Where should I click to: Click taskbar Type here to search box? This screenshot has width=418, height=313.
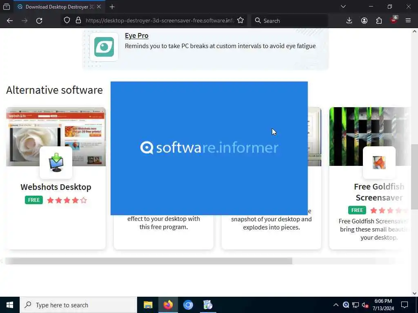[78, 305]
